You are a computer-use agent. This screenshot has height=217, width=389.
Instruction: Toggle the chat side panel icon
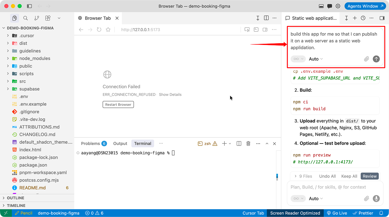[382, 18]
